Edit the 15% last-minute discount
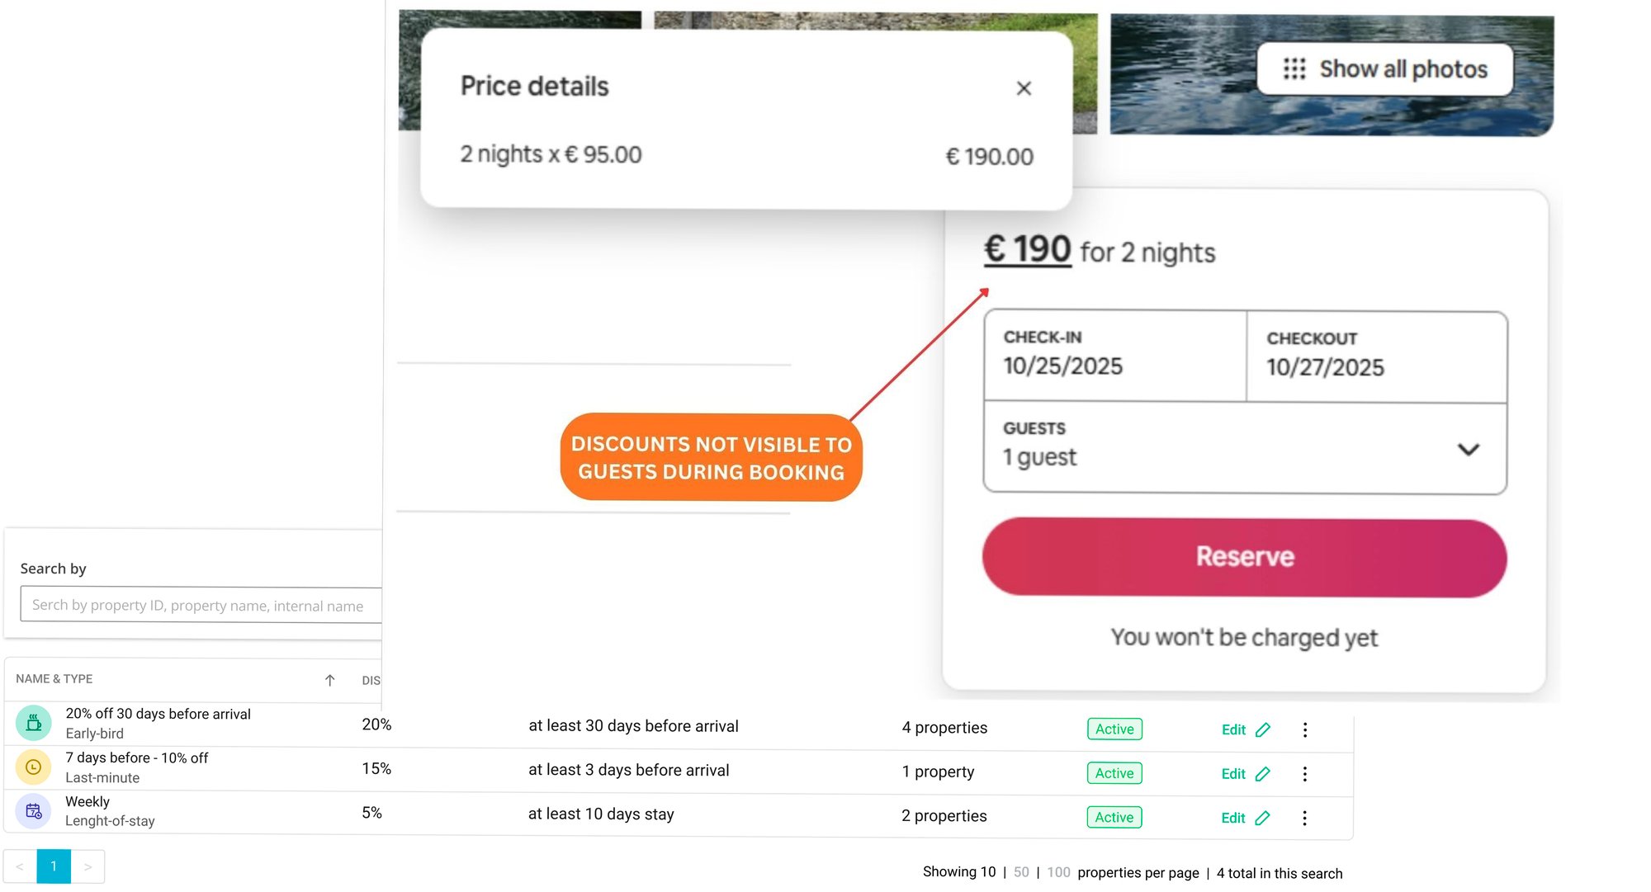Screen dimensions: 1651x892 1245,774
